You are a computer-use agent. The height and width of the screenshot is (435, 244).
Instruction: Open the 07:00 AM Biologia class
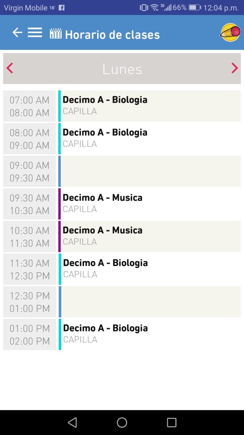point(149,106)
